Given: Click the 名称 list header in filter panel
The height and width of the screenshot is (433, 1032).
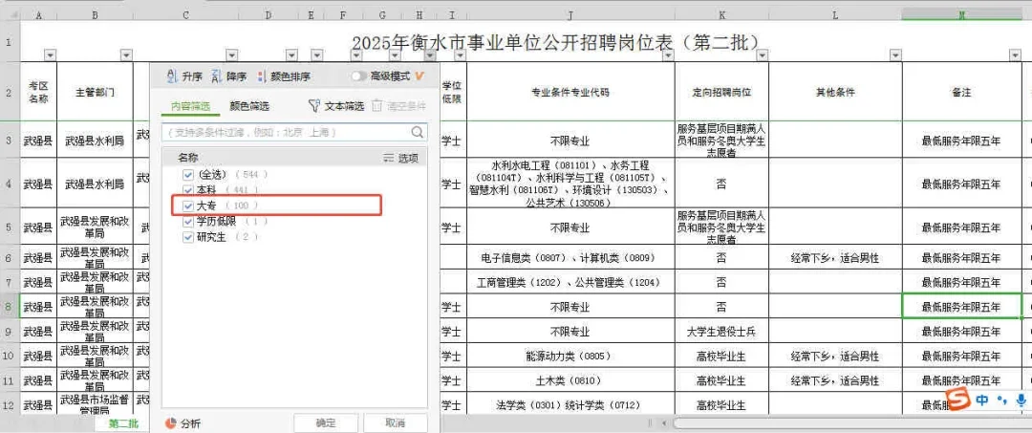Looking at the screenshot, I should pos(188,158).
